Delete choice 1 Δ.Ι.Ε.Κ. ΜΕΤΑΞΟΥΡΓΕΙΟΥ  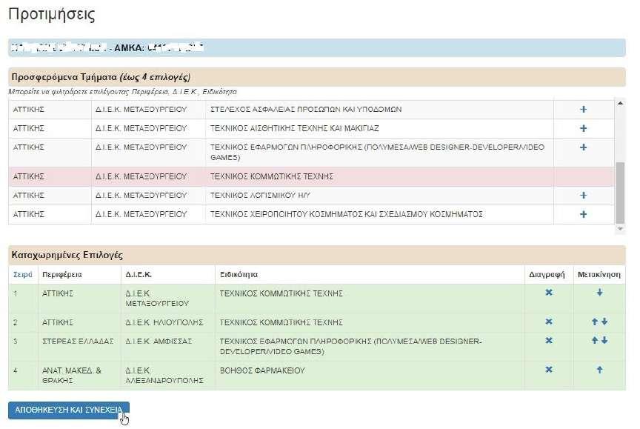(549, 292)
